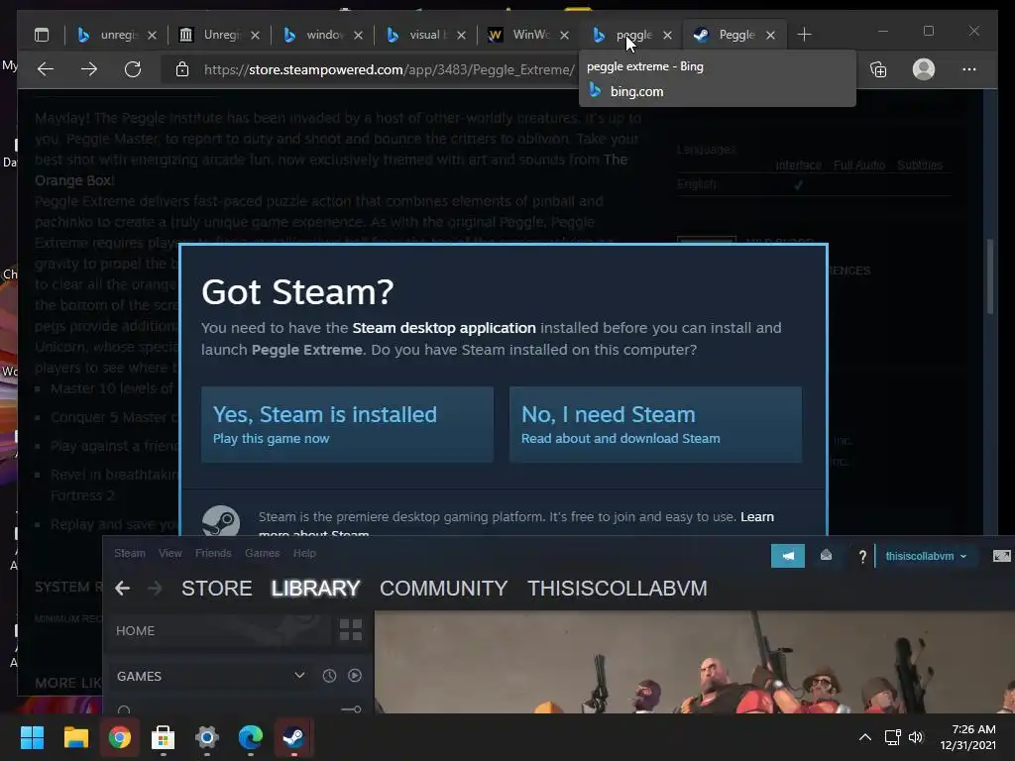
Task: Go back in Edge browser
Action: pyautogui.click(x=46, y=69)
